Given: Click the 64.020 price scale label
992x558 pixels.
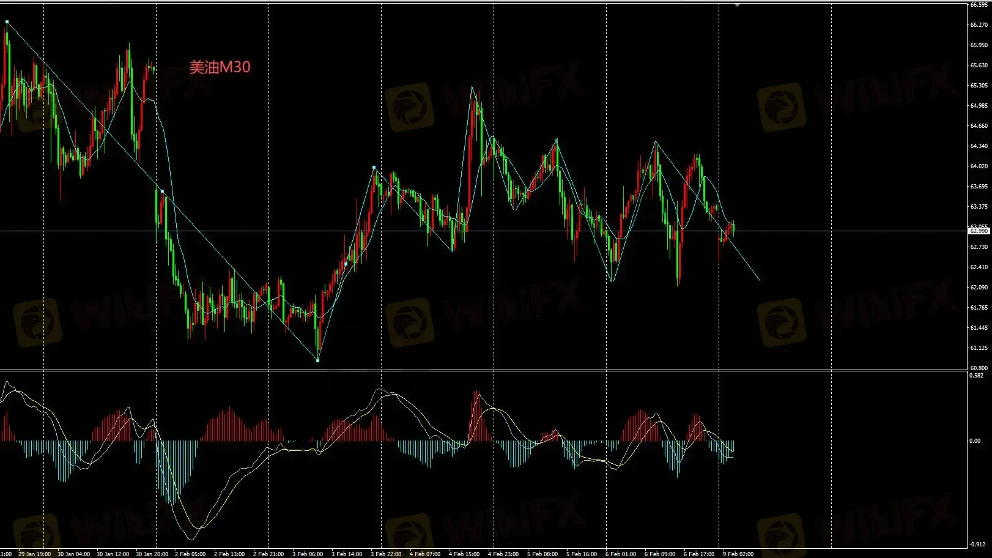Looking at the screenshot, I should [979, 166].
